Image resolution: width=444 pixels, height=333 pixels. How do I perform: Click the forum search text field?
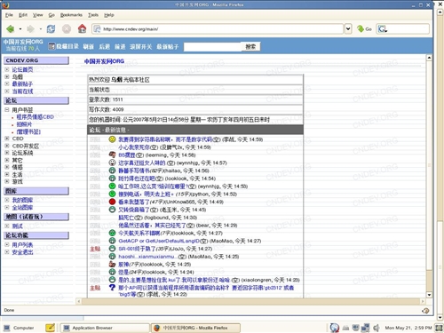point(212,47)
